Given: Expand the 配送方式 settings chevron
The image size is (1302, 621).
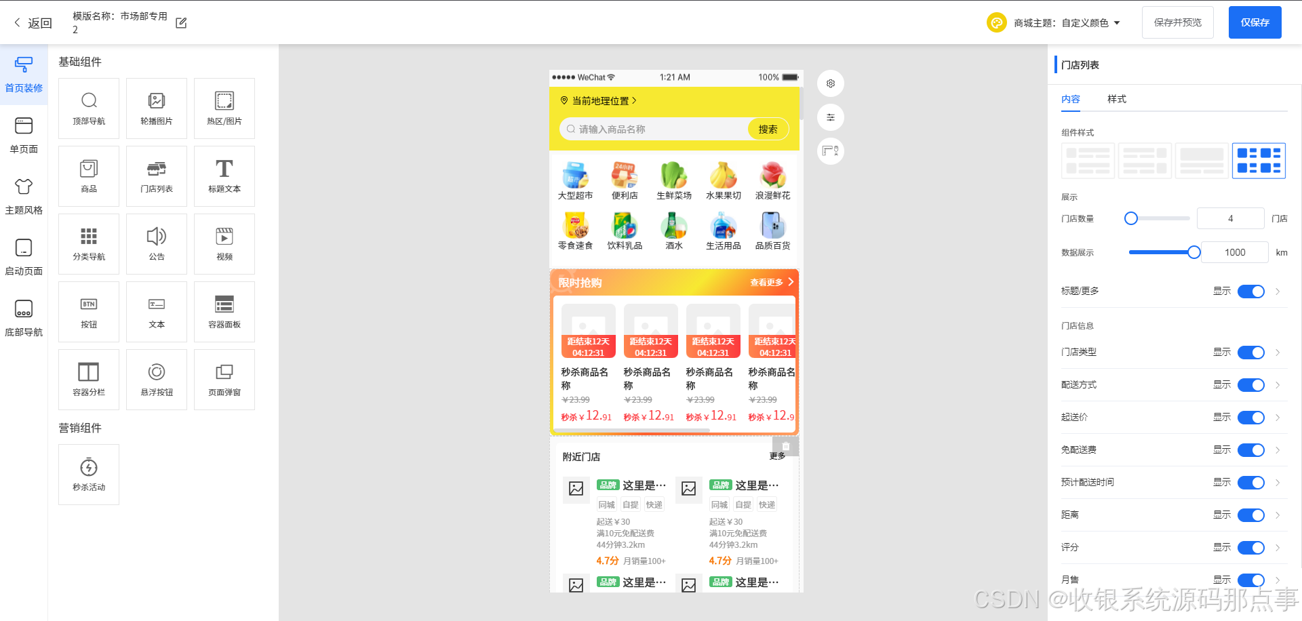Looking at the screenshot, I should pyautogui.click(x=1278, y=385).
